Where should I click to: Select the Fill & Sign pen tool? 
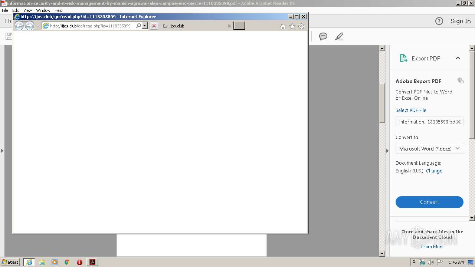(339, 36)
